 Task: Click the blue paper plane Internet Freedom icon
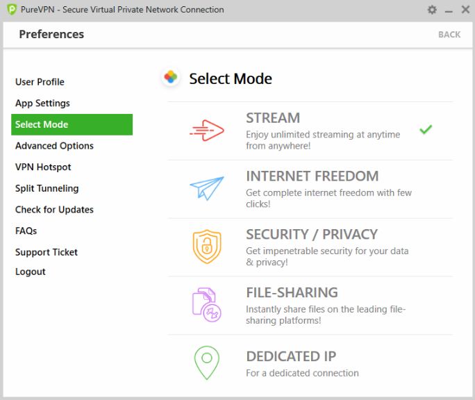207,188
